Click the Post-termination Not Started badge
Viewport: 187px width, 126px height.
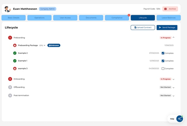pyautogui.click(x=166, y=96)
